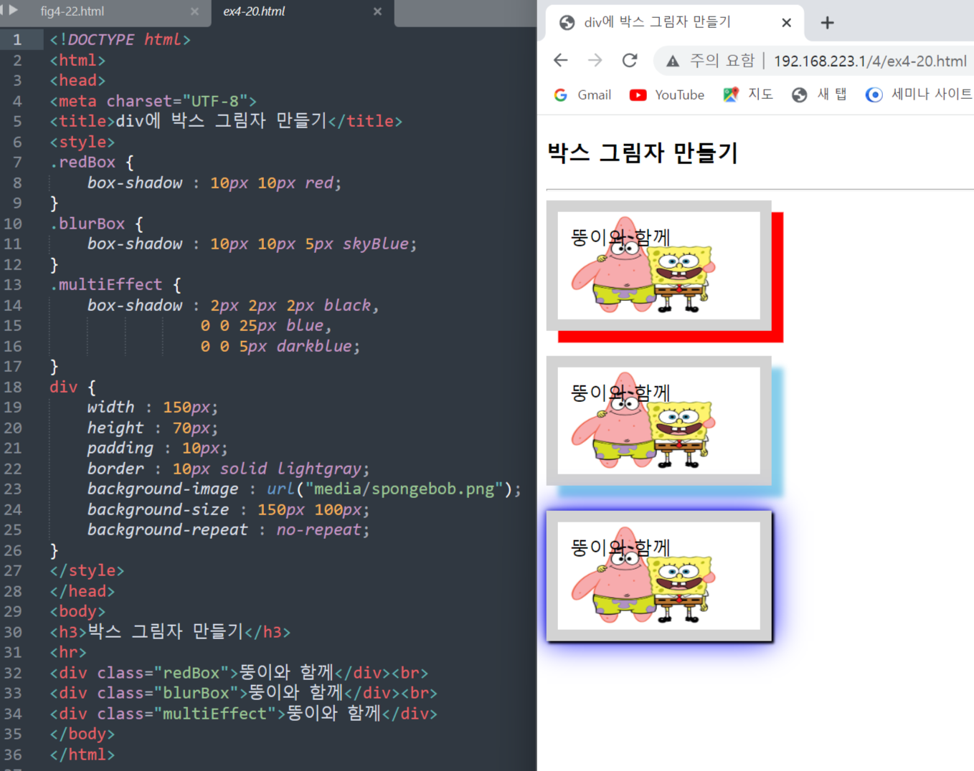Click the box with red shadow
This screenshot has width=974, height=771.
click(x=658, y=265)
